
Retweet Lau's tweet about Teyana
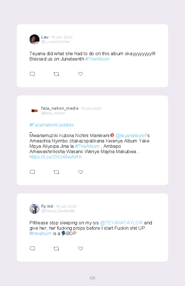tap(56, 74)
